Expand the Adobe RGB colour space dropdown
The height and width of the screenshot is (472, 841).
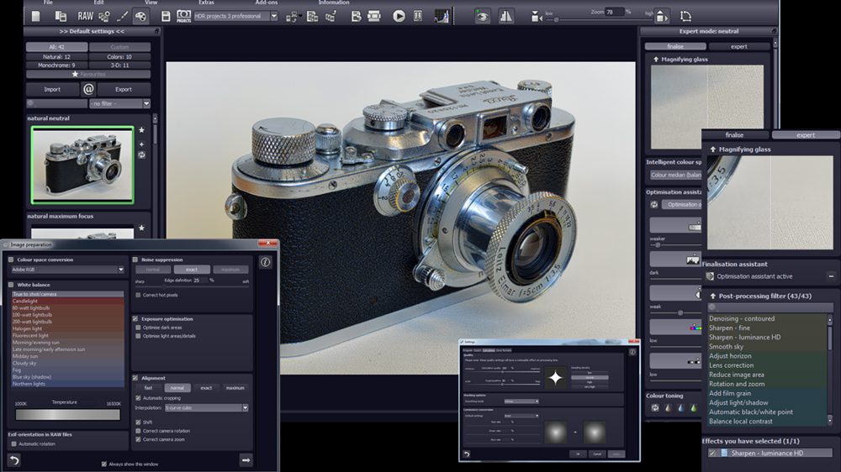pyautogui.click(x=67, y=270)
